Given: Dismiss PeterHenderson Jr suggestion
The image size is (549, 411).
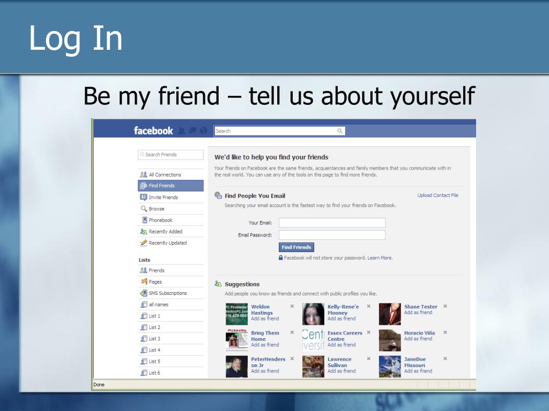Looking at the screenshot, I should [292, 359].
